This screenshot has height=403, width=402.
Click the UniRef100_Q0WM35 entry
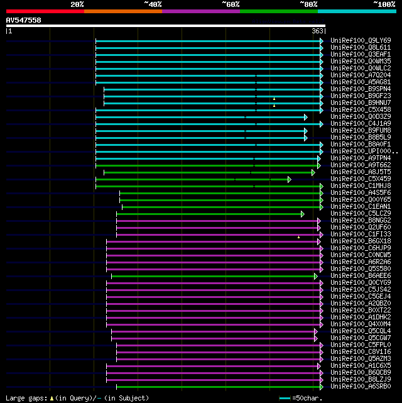(x=361, y=62)
